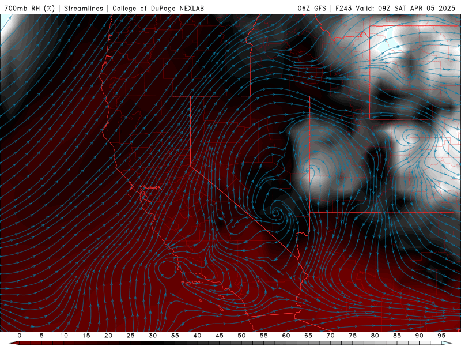
Task: Click the colorbar label "35"
Action: [175, 336]
